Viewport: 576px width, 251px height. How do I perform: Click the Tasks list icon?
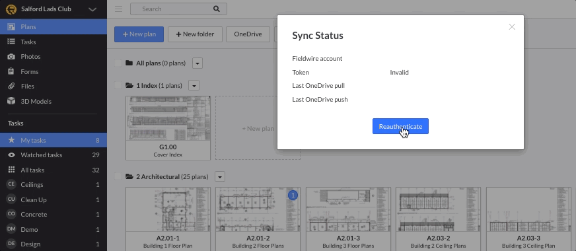tap(11, 42)
